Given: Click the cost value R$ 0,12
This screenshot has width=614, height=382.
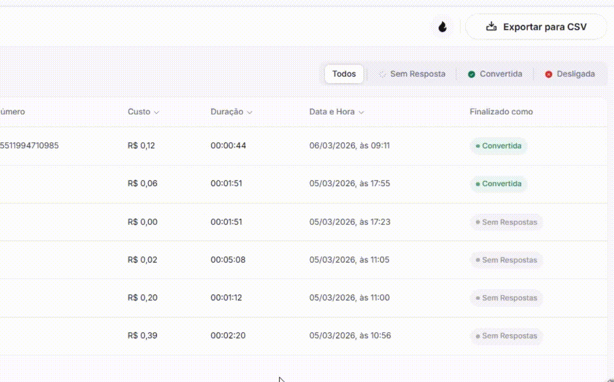Looking at the screenshot, I should 141,145.
